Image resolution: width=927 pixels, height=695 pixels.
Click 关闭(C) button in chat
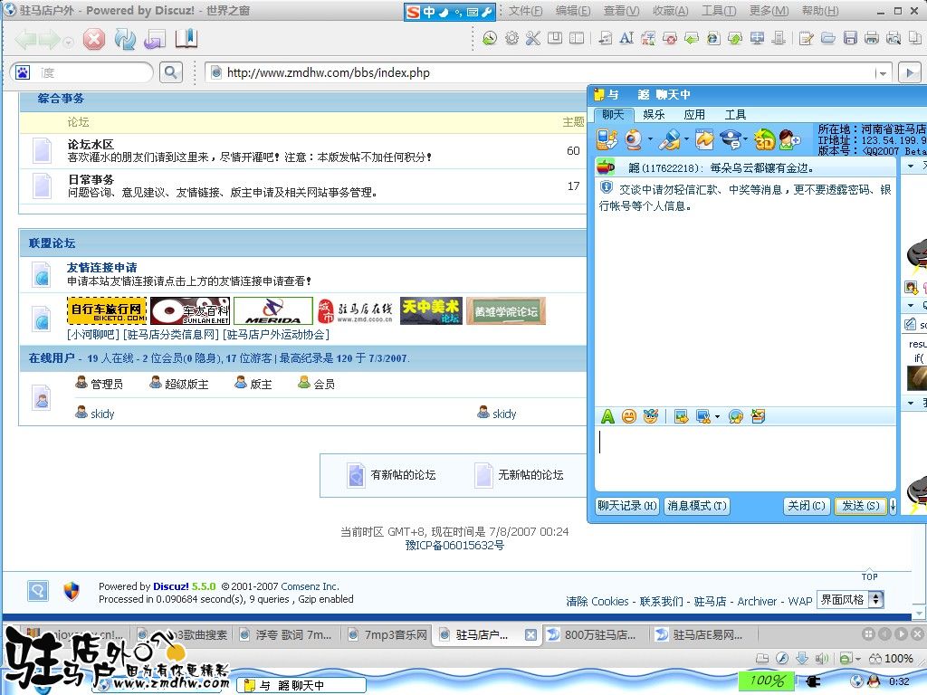[807, 506]
